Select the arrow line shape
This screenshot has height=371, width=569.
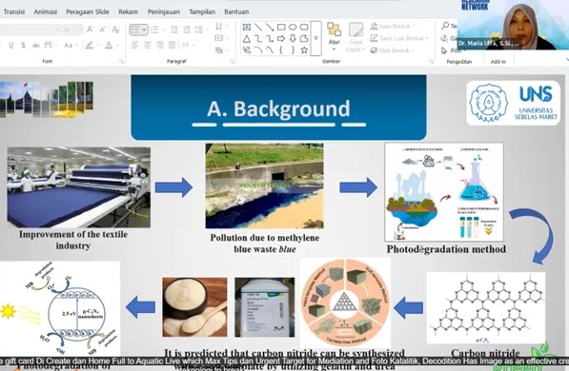click(270, 27)
